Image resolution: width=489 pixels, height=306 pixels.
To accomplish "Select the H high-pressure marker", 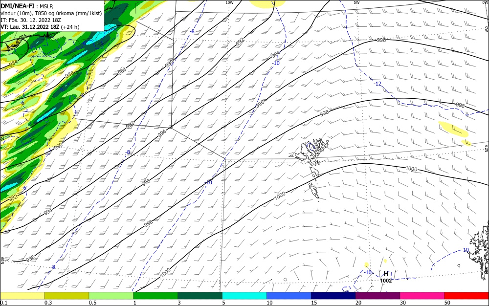I will [386, 274].
